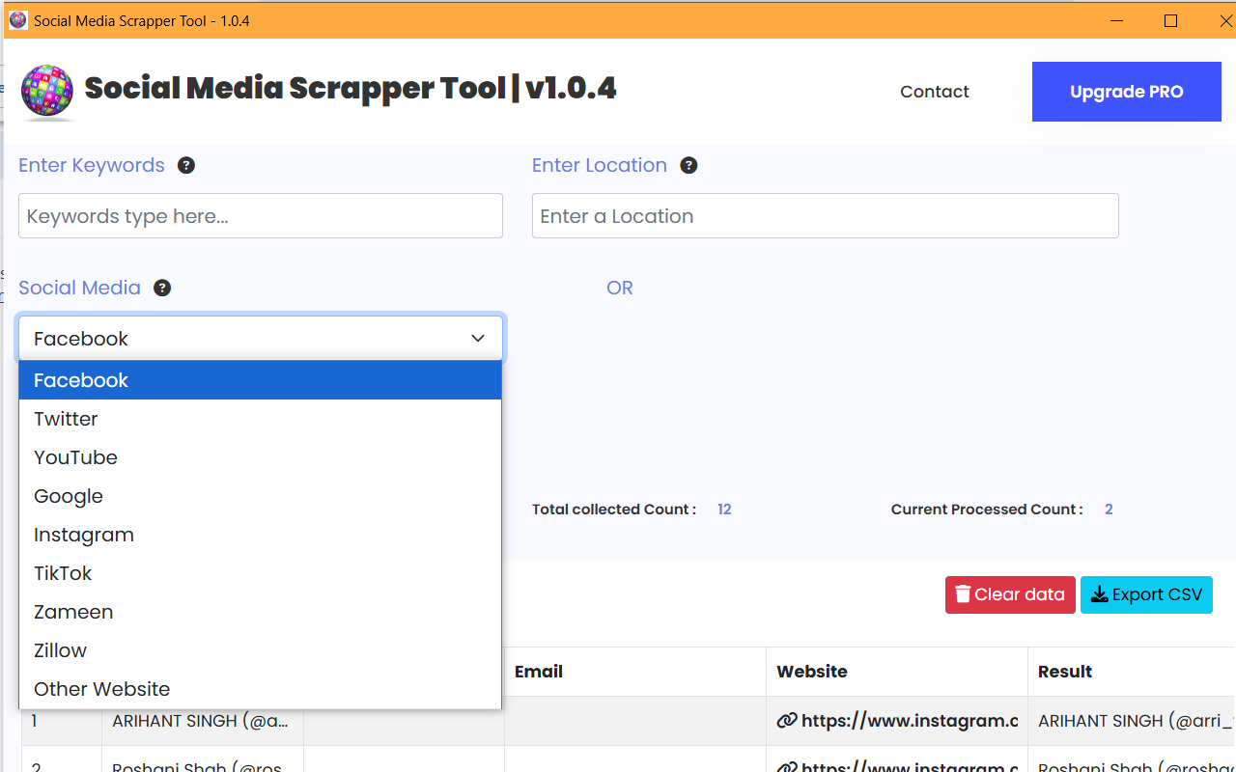Select Twitter from the dropdown list
The width and height of the screenshot is (1236, 772).
point(261,419)
